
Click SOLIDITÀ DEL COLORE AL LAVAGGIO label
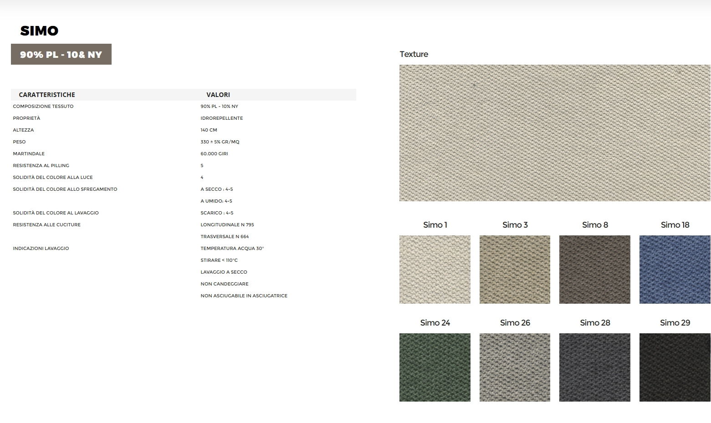[56, 213]
